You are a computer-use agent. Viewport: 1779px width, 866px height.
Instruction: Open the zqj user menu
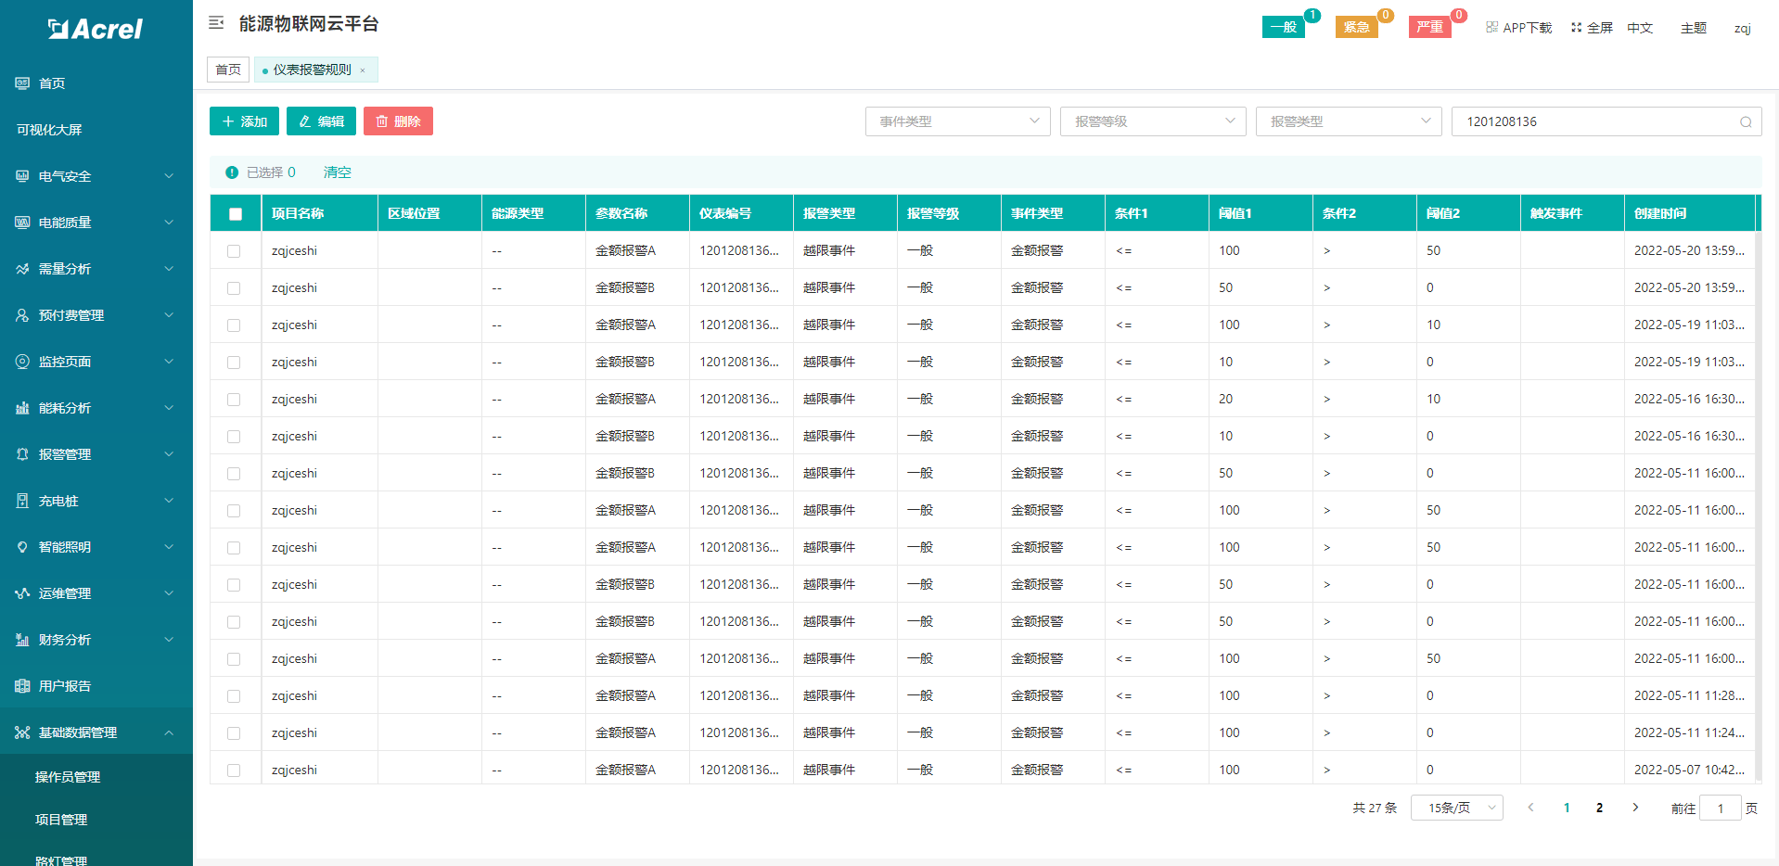pos(1743,28)
